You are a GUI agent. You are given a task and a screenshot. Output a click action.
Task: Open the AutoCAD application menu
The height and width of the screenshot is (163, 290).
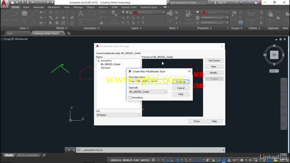click(x=4, y=3)
